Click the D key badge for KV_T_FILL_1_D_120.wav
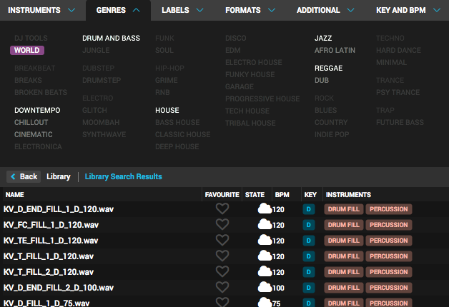 point(309,256)
